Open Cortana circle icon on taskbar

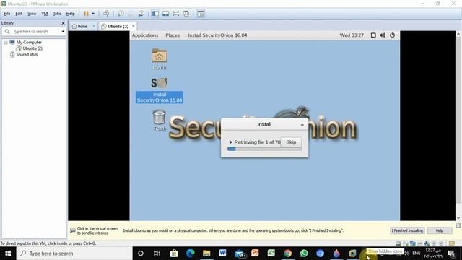tap(141, 253)
